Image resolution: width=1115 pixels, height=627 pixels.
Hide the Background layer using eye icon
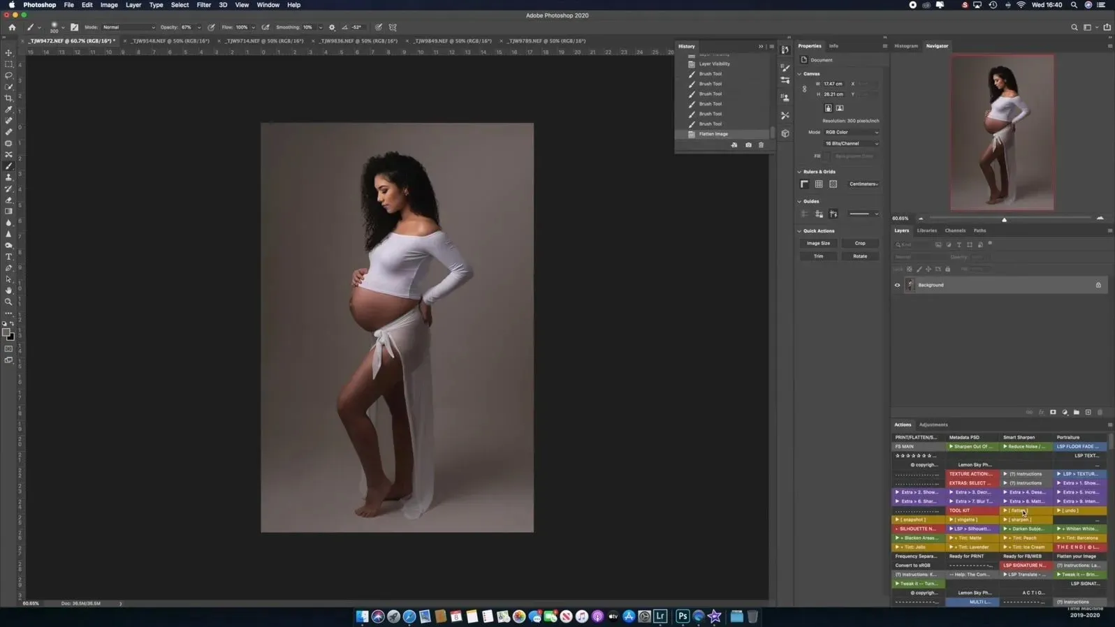pyautogui.click(x=898, y=285)
